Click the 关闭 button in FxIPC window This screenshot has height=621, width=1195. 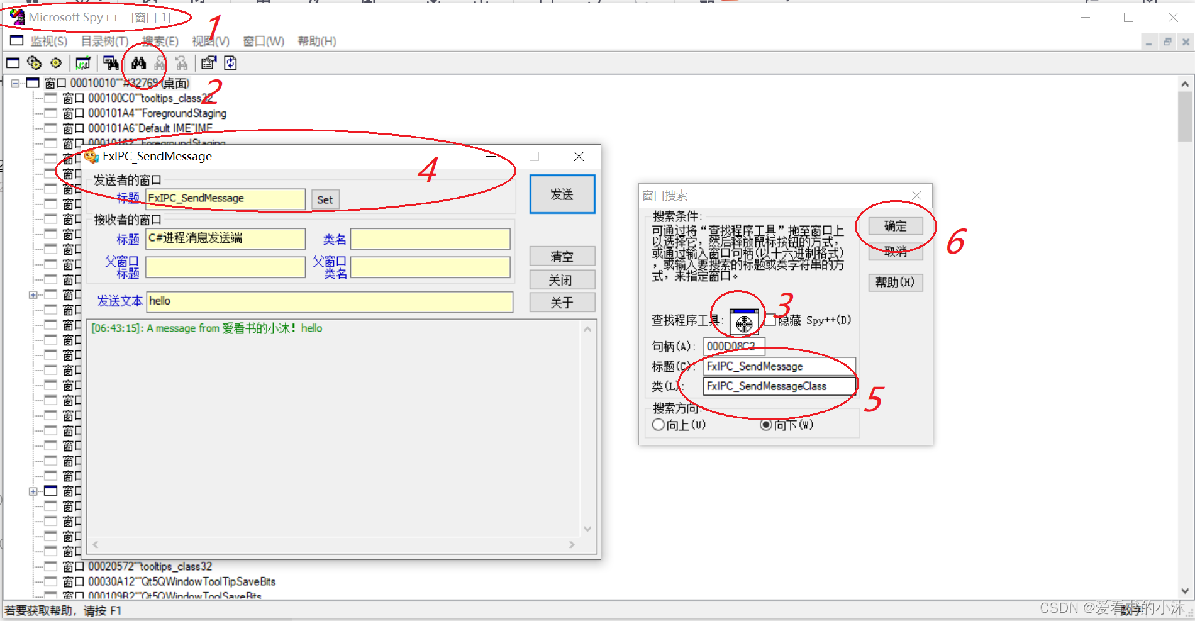pyautogui.click(x=562, y=280)
